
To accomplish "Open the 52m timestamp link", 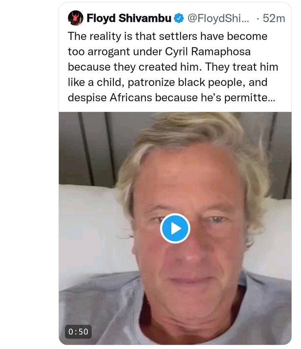I will [274, 18].
